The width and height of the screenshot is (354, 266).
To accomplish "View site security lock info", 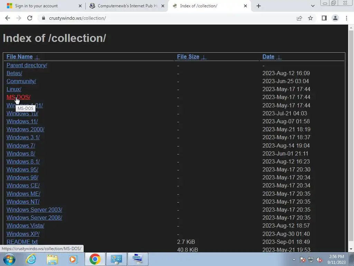I will (x=44, y=18).
